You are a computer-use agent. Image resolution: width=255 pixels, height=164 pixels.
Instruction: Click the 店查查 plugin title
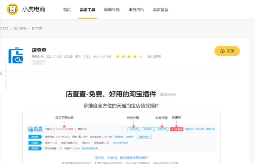39,50
